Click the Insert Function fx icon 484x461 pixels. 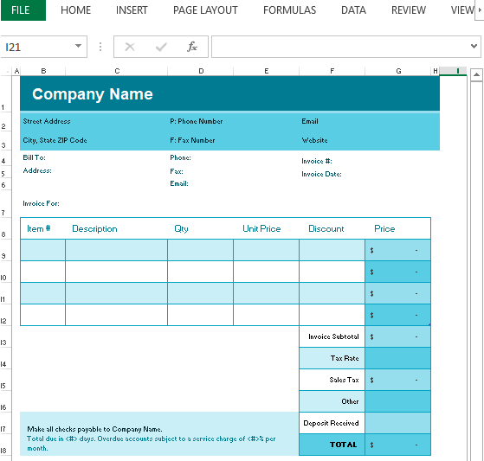pos(192,47)
